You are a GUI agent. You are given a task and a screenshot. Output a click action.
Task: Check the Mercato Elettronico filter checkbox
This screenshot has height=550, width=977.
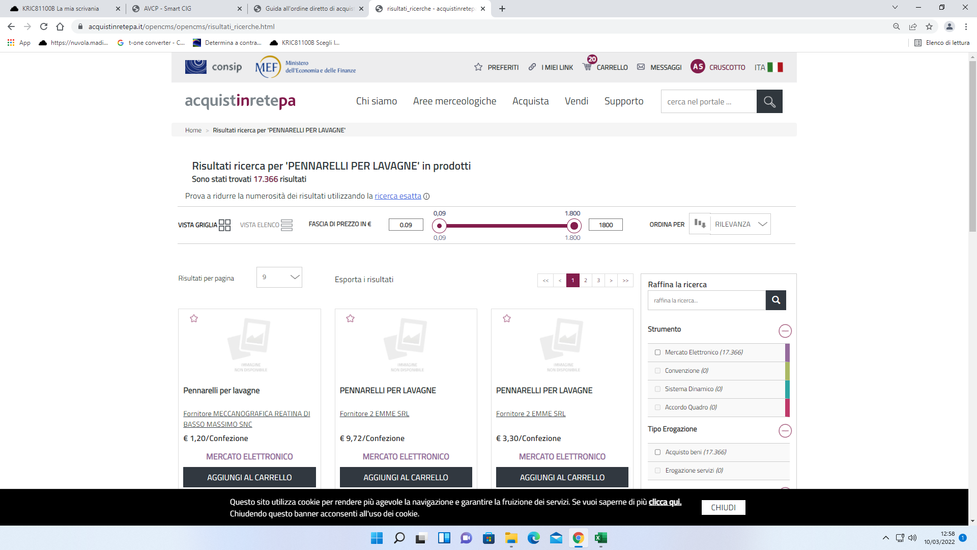point(657,352)
